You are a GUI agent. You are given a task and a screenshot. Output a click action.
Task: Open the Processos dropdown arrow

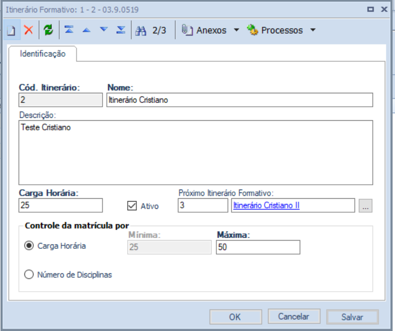(313, 30)
